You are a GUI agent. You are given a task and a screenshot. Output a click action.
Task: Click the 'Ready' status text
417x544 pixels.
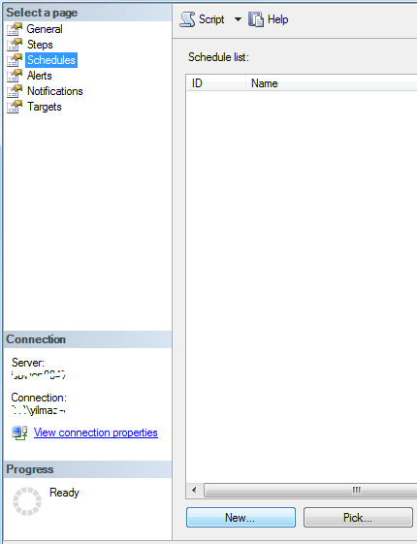65,493
